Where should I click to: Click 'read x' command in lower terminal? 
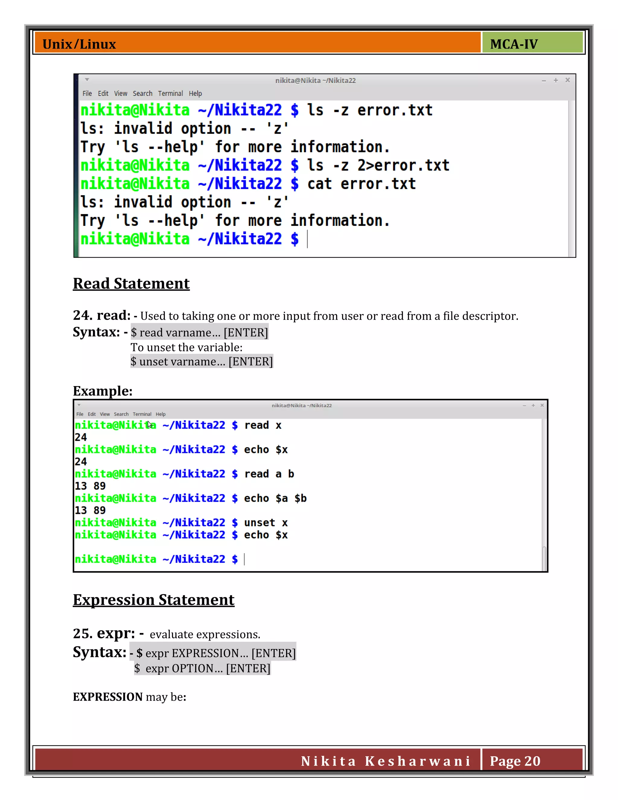coord(263,425)
